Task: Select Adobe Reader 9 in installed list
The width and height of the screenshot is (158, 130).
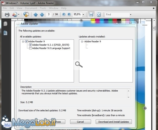Action: 93,41
